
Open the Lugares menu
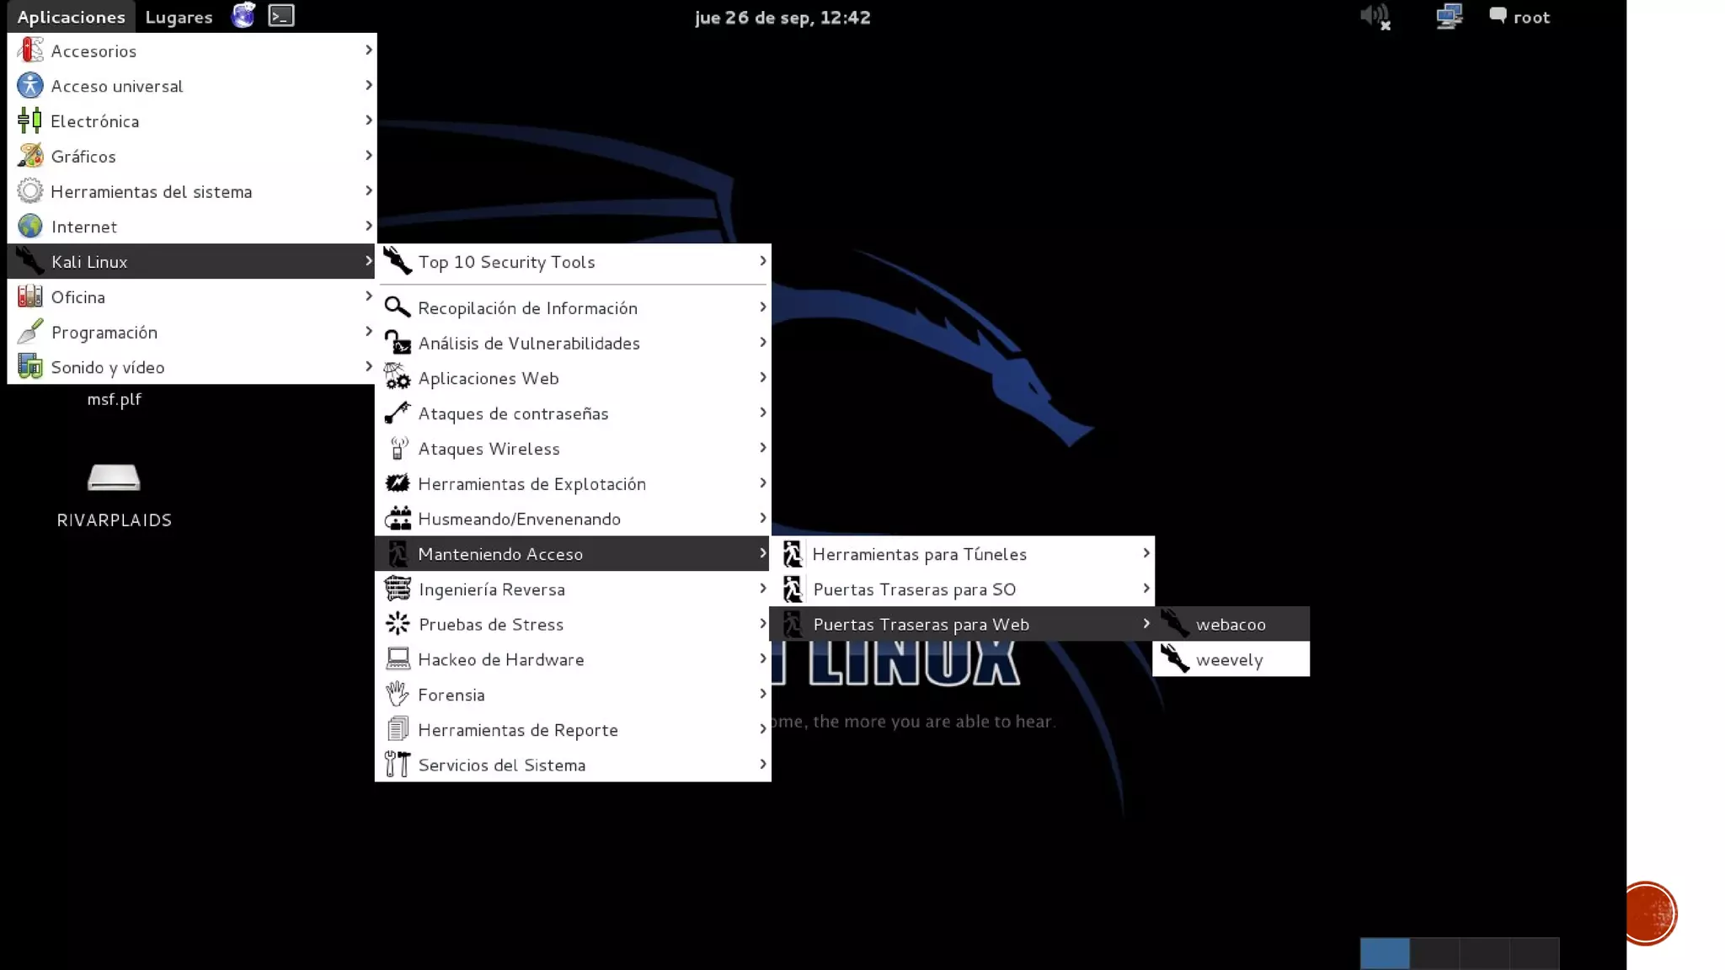pos(179,17)
